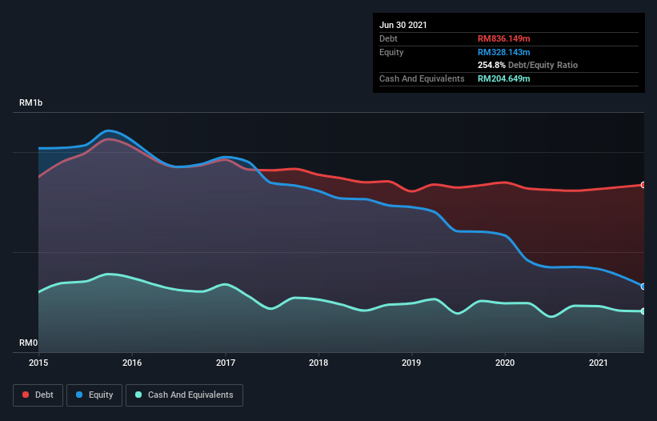
Task: Click the 2016 x-axis label
Action: coord(132,363)
